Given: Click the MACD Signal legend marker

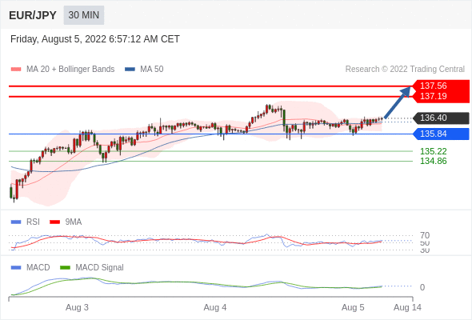Looking at the screenshot, I should point(65,268).
